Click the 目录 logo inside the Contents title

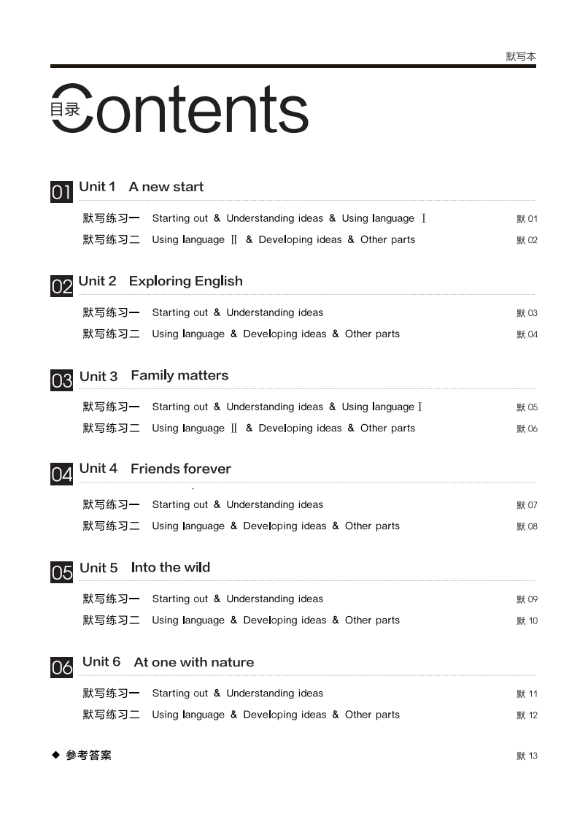pos(65,110)
